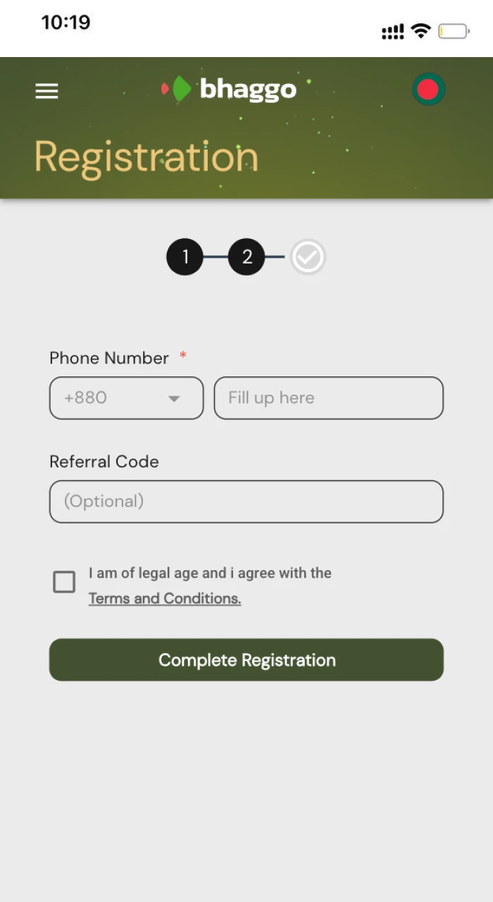Viewport: 493px width, 902px height.
Task: Open the Terms and Conditions link
Action: (x=165, y=598)
